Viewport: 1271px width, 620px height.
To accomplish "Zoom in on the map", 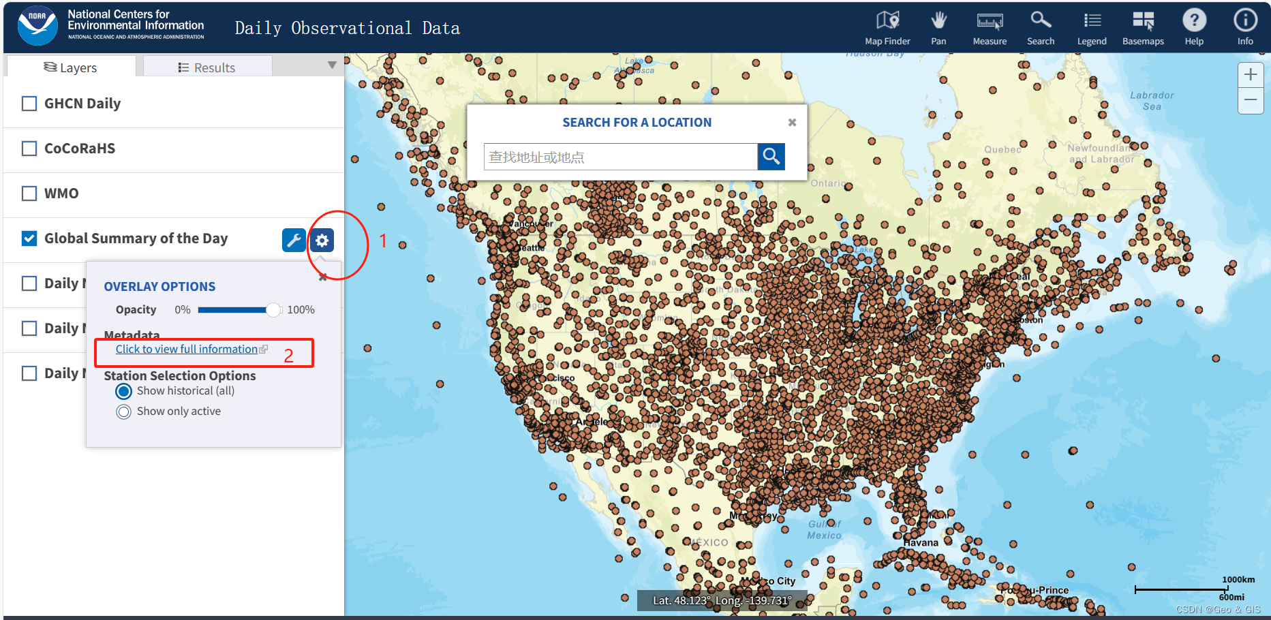I will pos(1251,74).
